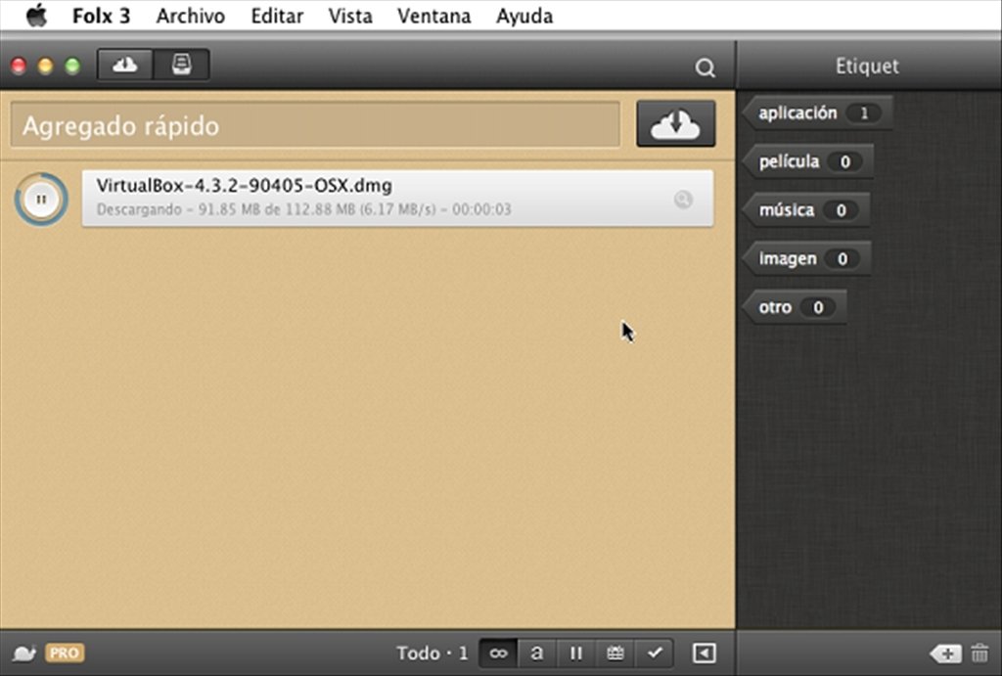Show paused downloads filter

pyautogui.click(x=575, y=653)
